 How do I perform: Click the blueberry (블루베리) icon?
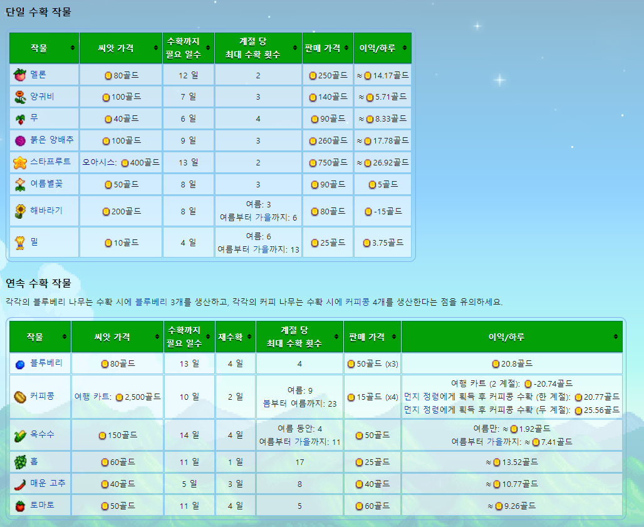coord(19,364)
